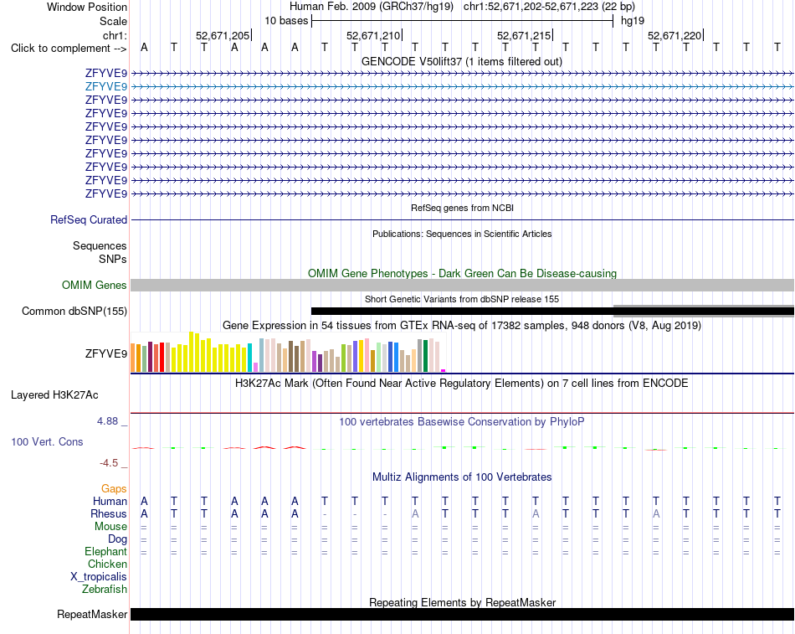Open the OMIM Gene Phenotypes track title
Viewport: 795px width, 634px height.
coord(462,273)
